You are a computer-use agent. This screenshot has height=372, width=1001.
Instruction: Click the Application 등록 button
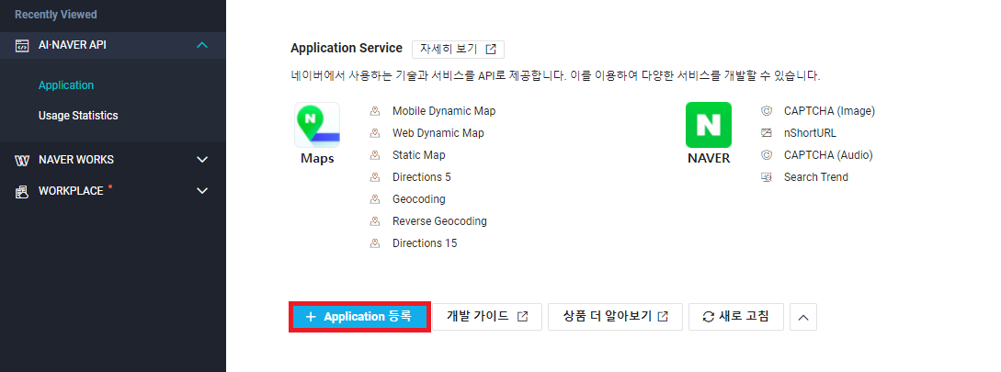click(359, 317)
